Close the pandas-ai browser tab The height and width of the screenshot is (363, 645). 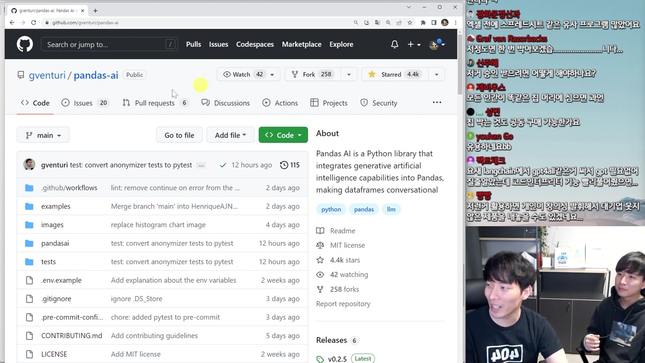pyautogui.click(x=83, y=11)
